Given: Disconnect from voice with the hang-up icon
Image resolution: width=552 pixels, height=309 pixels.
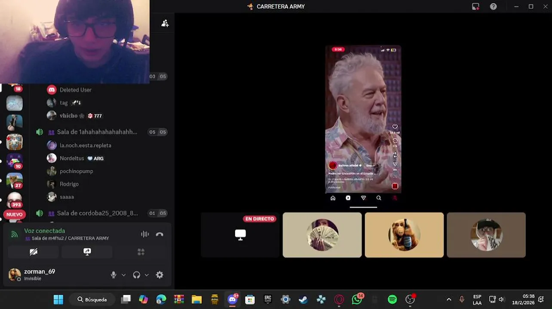Looking at the screenshot, I should [159, 234].
